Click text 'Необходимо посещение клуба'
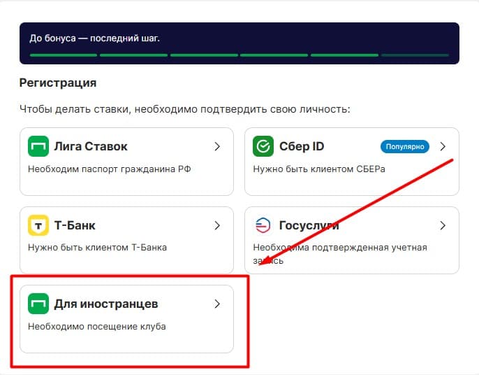Viewport: 479px width, 375px height. point(97,327)
